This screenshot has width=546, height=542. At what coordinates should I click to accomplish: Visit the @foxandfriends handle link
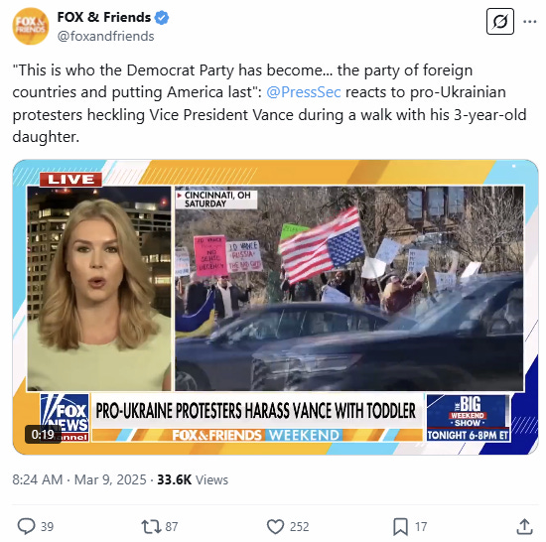click(x=105, y=36)
